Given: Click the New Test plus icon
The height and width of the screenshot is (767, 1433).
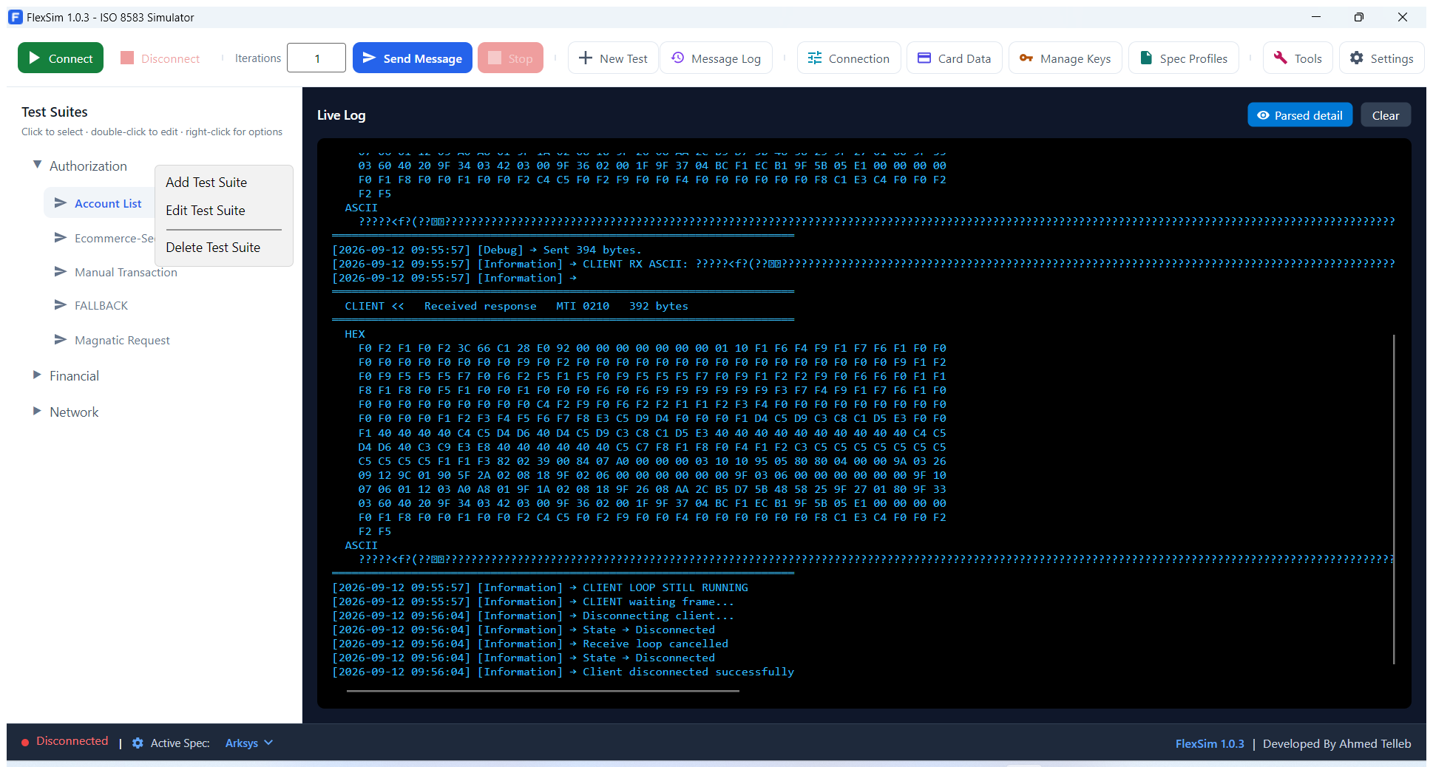Looking at the screenshot, I should [x=585, y=58].
